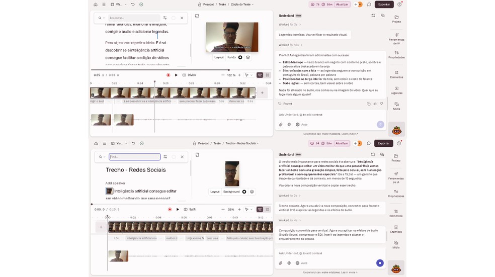
Task: Open Ferramentas de IA in Cópia do Teste window
Action: click(x=396, y=39)
